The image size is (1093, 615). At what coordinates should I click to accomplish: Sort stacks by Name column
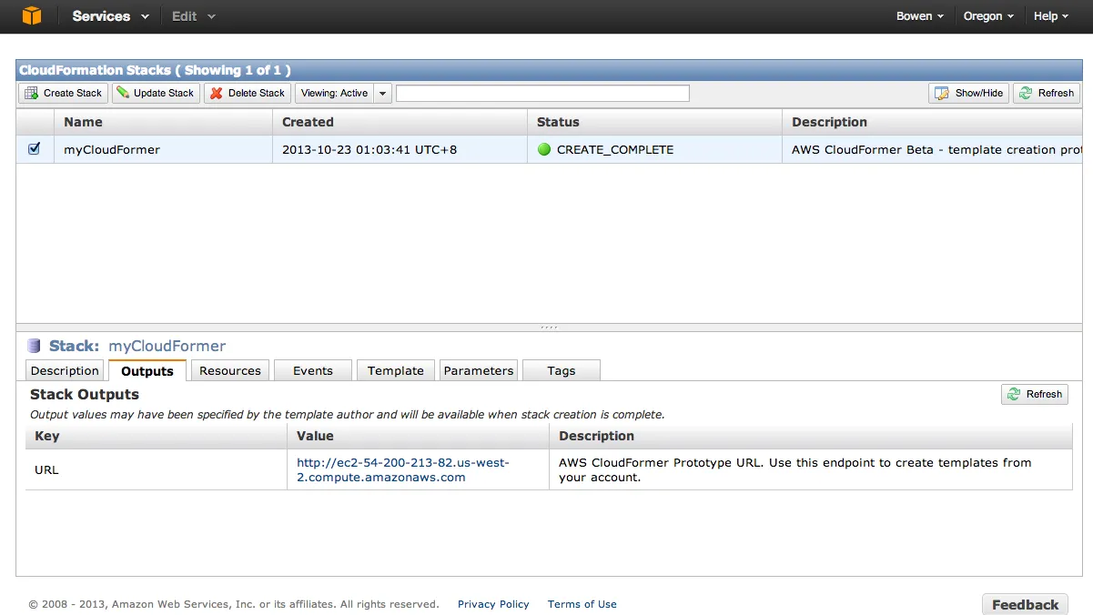pos(163,122)
